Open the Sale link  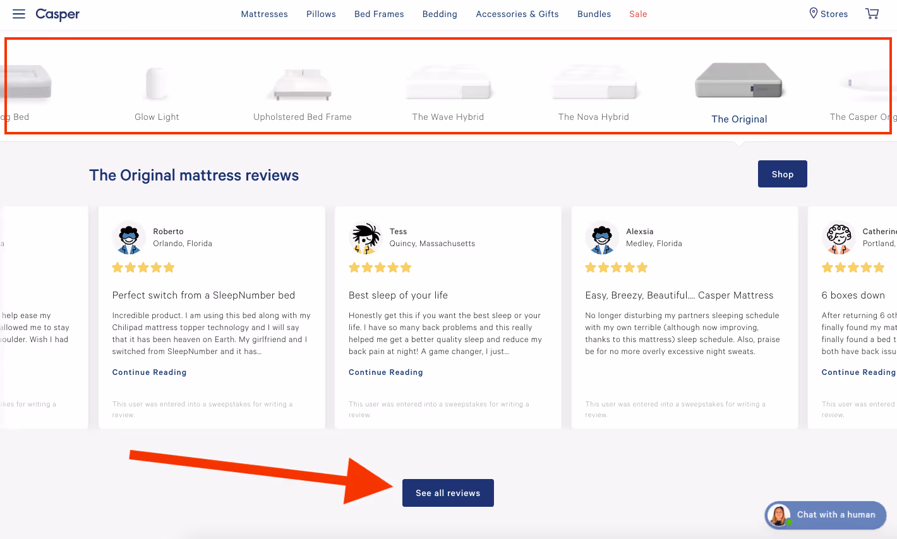638,14
